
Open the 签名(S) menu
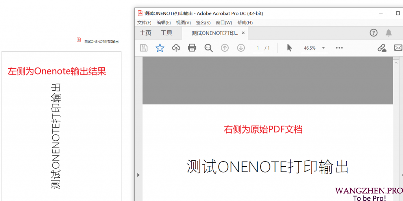point(203,22)
